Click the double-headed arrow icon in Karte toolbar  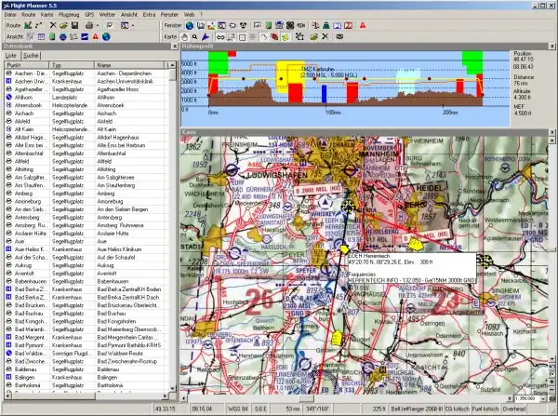point(220,36)
